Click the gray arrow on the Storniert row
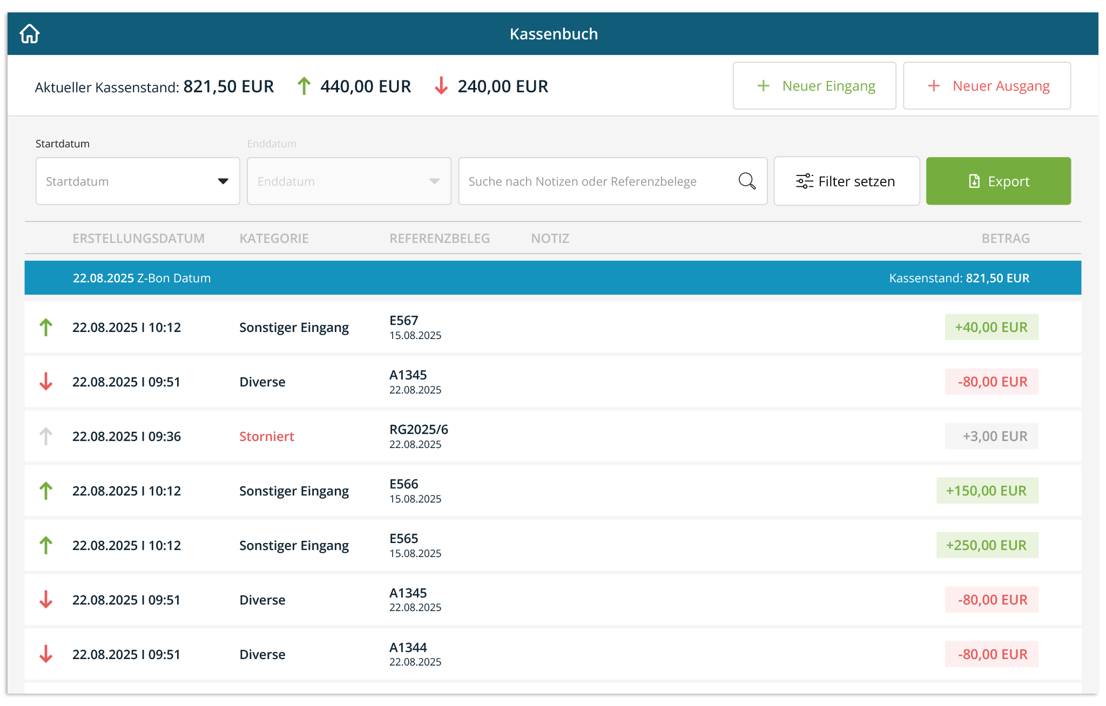 click(46, 436)
